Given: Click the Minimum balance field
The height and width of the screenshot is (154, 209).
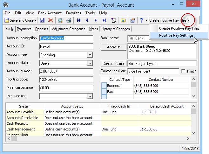Looking at the screenshot, I should coord(66,88).
